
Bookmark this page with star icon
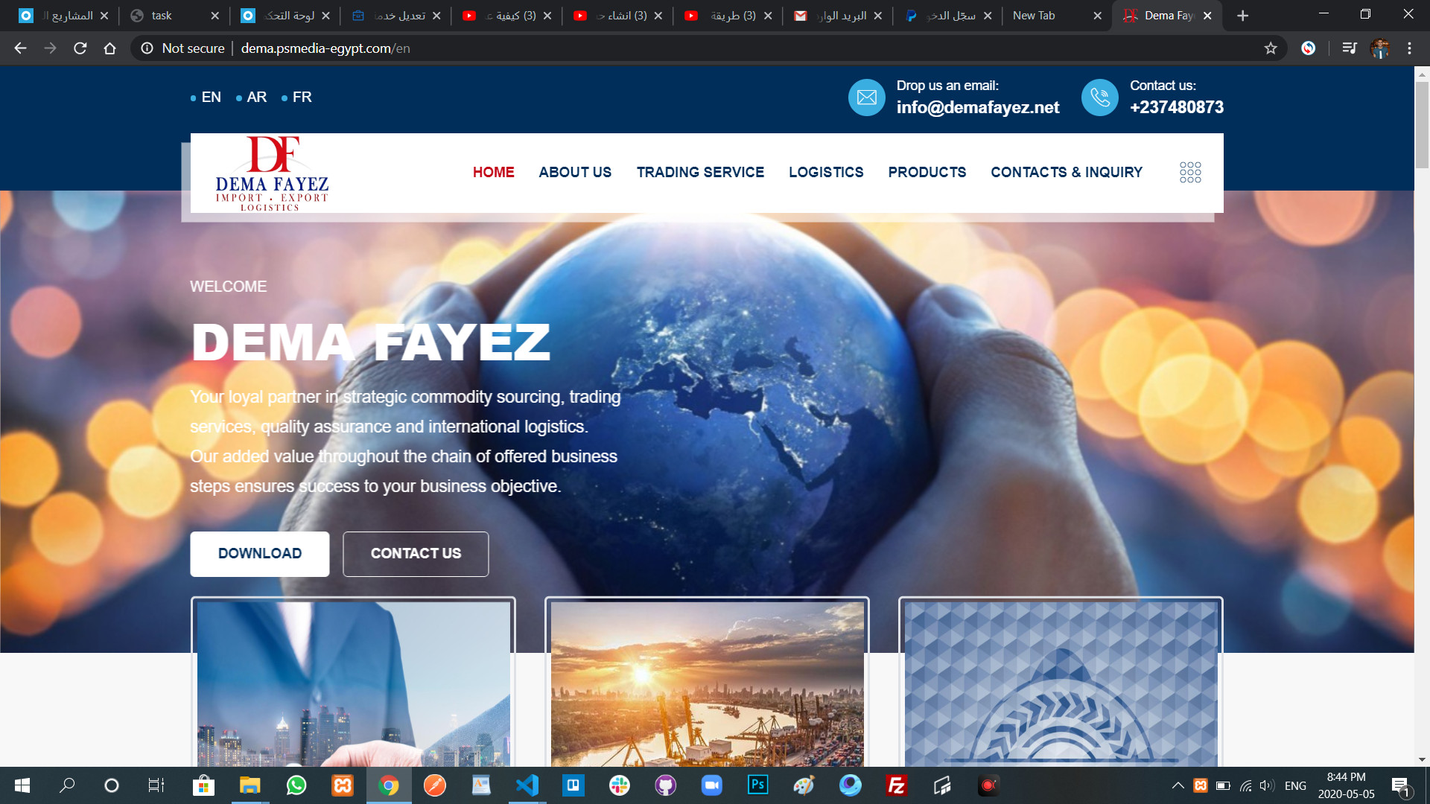click(1271, 48)
